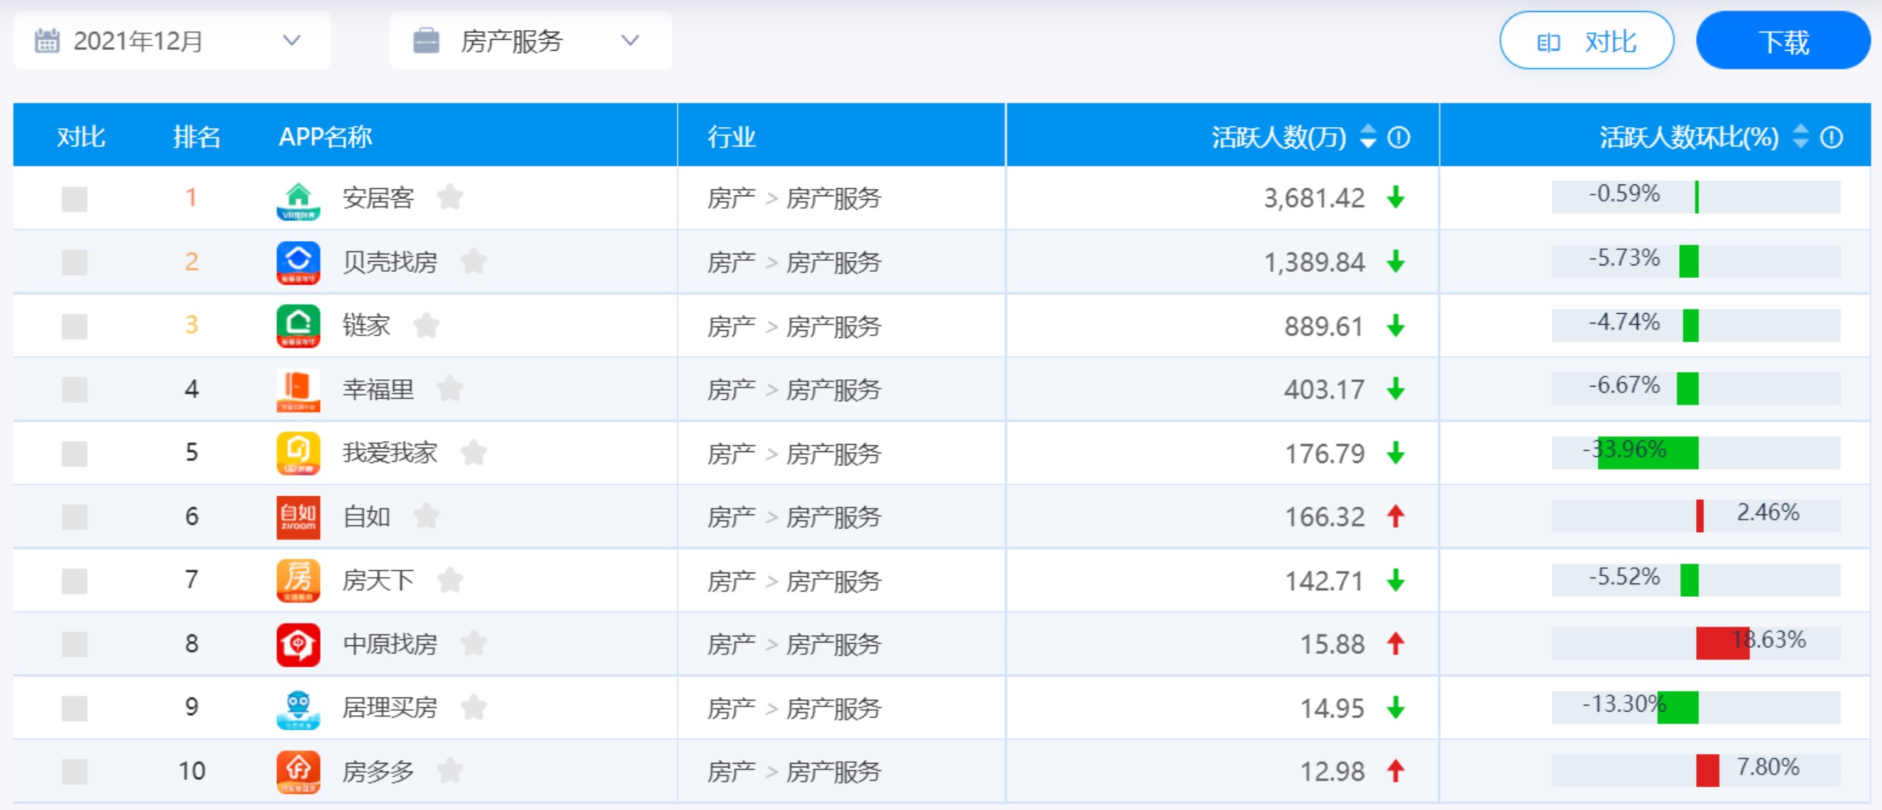The image size is (1882, 810).
Task: Click the blue 下载 download button
Action: coord(1783,41)
